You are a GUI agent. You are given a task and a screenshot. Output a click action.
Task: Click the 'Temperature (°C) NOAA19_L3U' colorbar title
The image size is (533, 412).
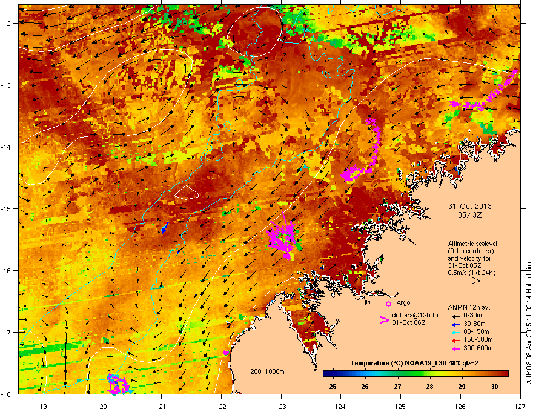(399, 363)
